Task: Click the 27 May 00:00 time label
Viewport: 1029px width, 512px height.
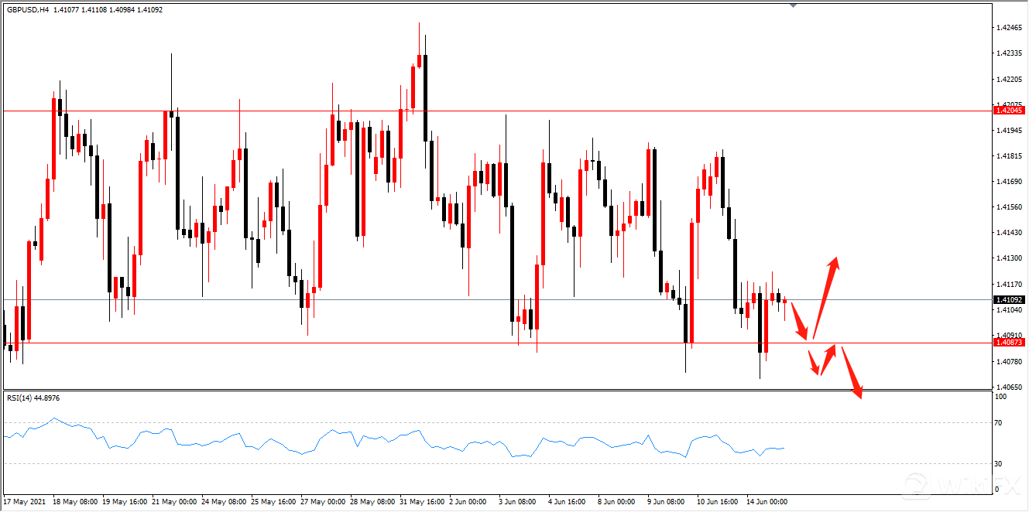Action: [323, 501]
